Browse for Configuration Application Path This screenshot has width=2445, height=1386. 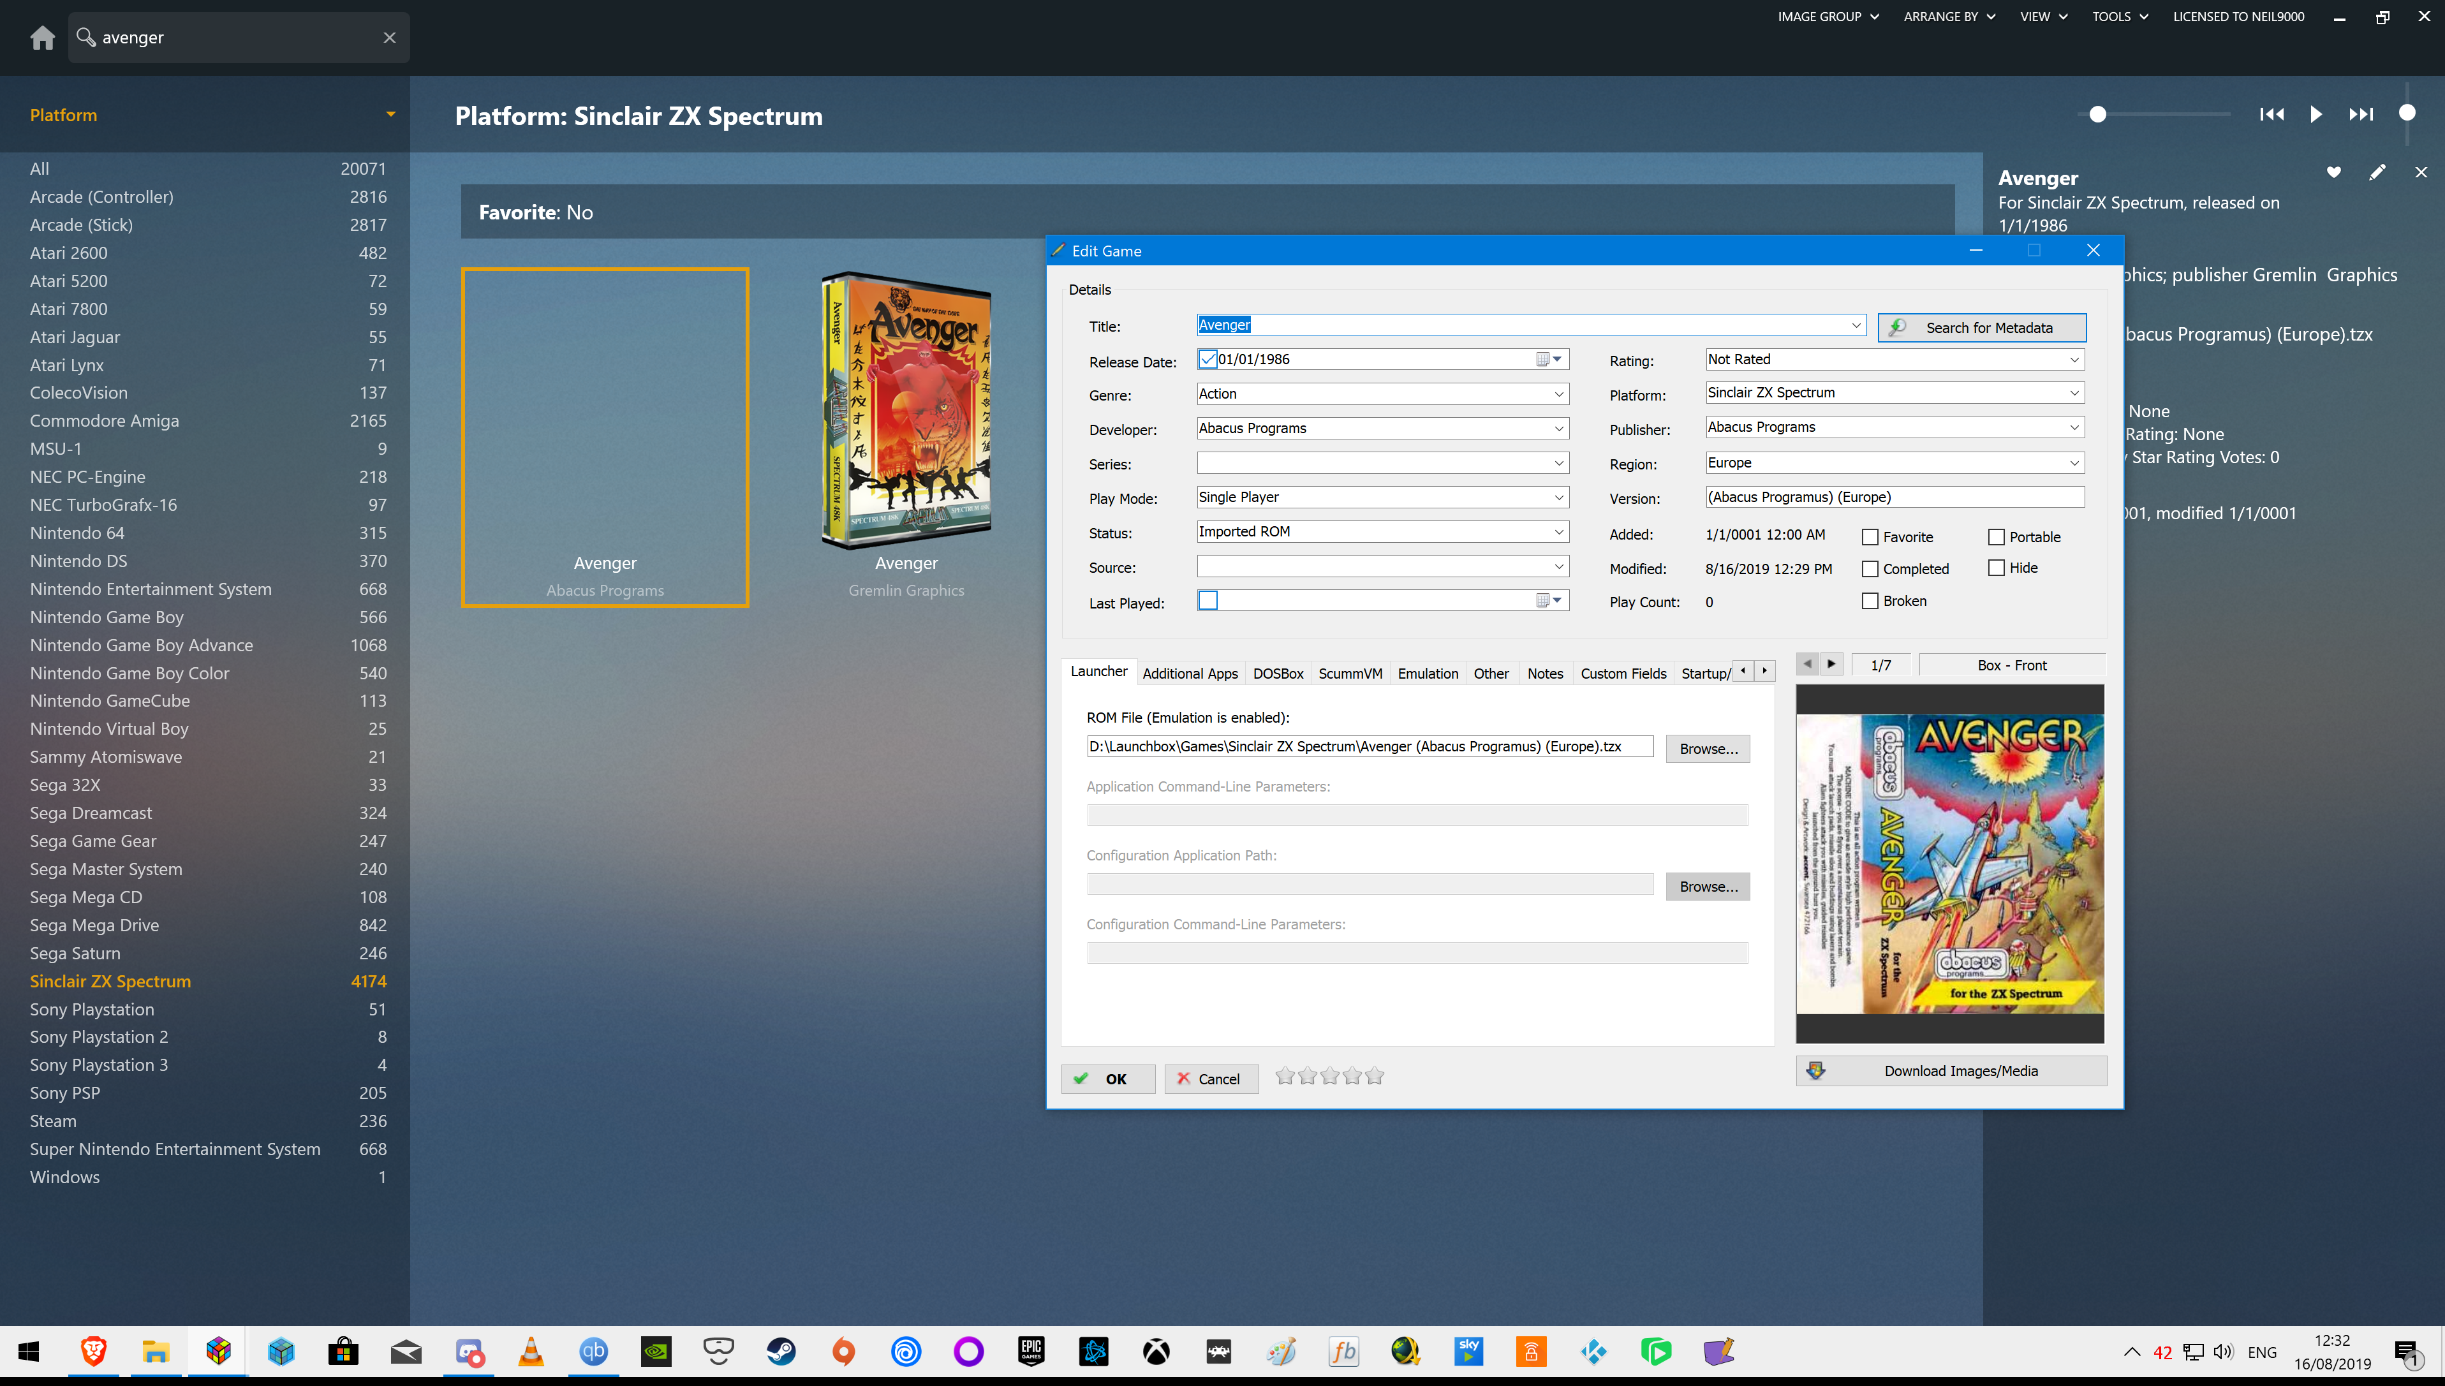point(1708,886)
